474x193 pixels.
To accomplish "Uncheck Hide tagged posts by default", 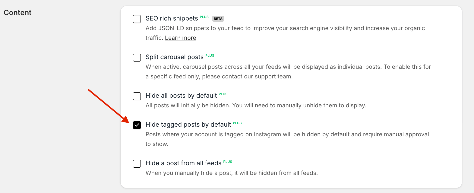I will (137, 125).
